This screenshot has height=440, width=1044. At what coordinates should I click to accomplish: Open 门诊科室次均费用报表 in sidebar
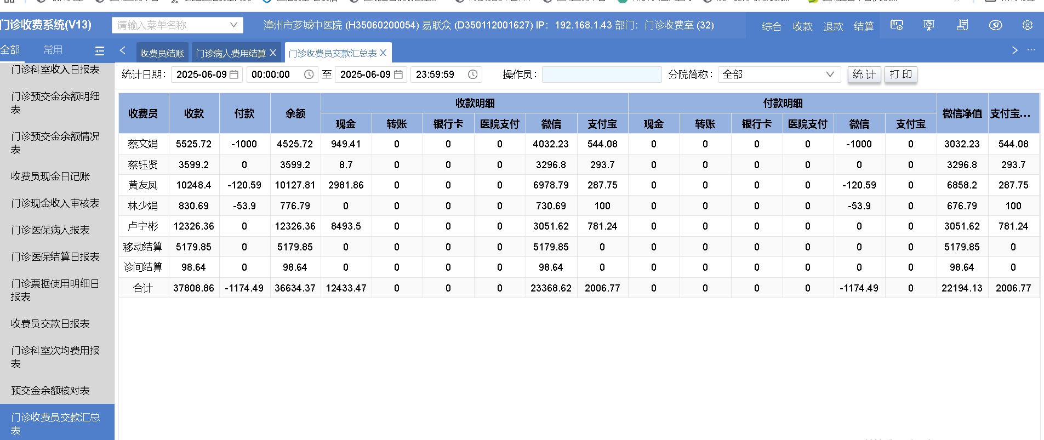click(x=55, y=357)
